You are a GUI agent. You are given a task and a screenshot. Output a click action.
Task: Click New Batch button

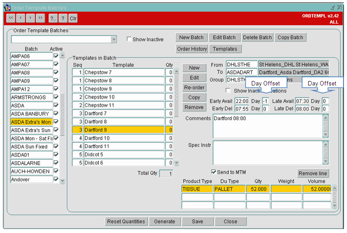pyautogui.click(x=191, y=37)
